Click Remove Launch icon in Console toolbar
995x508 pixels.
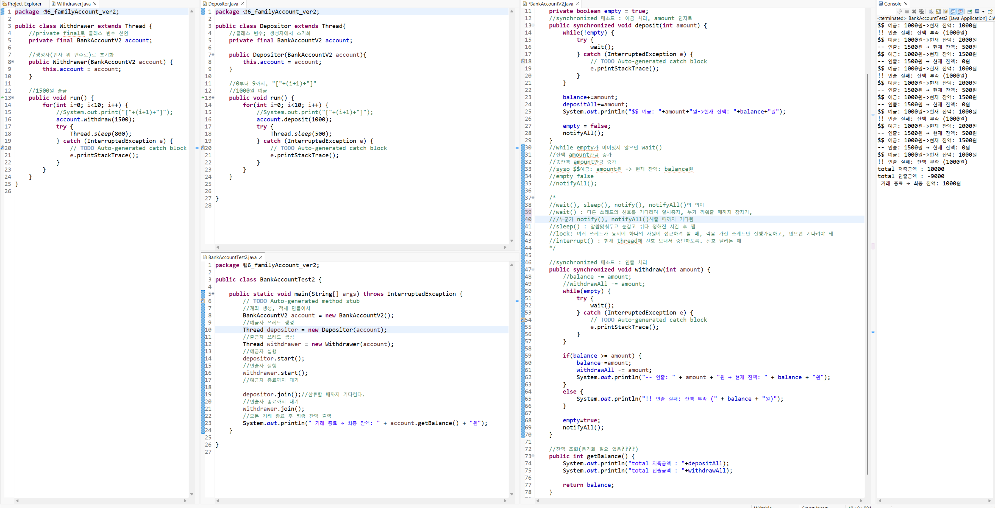tap(914, 11)
